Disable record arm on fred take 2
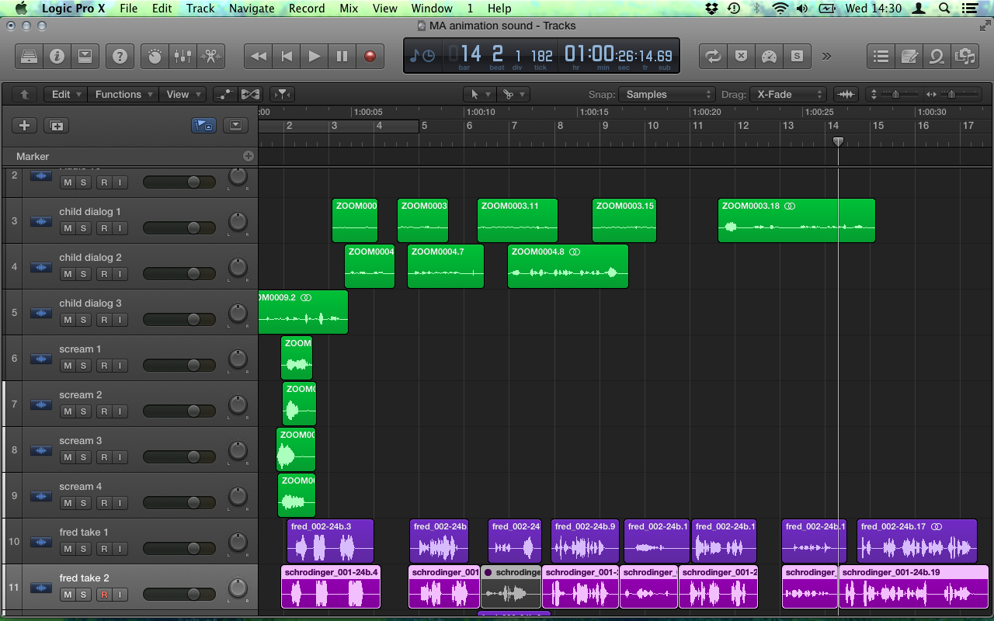This screenshot has height=621, width=994. (103, 595)
